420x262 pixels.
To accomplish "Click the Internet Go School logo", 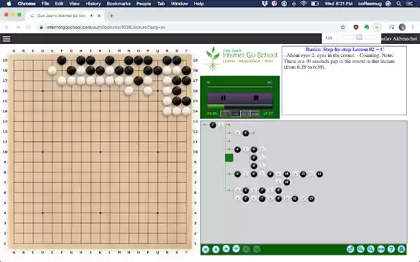I will [x=241, y=58].
